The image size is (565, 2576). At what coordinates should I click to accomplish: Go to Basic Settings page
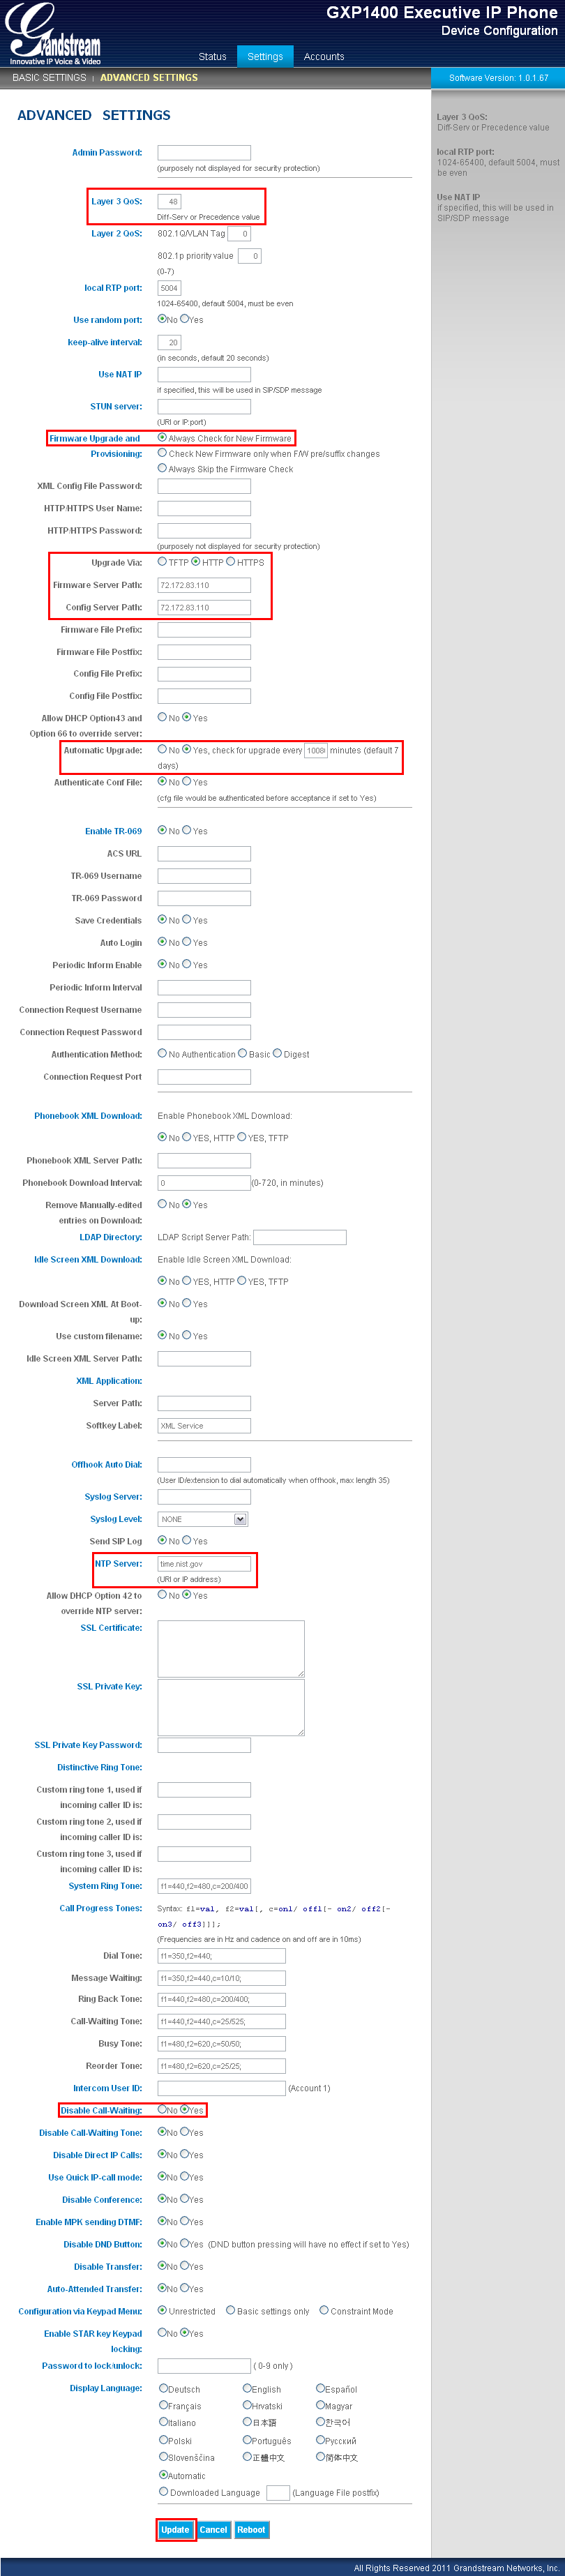pos(49,78)
